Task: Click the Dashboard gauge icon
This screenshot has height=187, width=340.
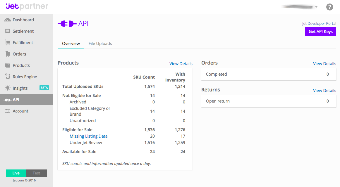Action: coord(8,20)
